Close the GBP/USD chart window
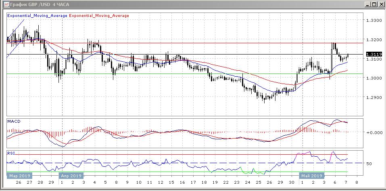The height and width of the screenshot is (191, 386). [x=380, y=4]
